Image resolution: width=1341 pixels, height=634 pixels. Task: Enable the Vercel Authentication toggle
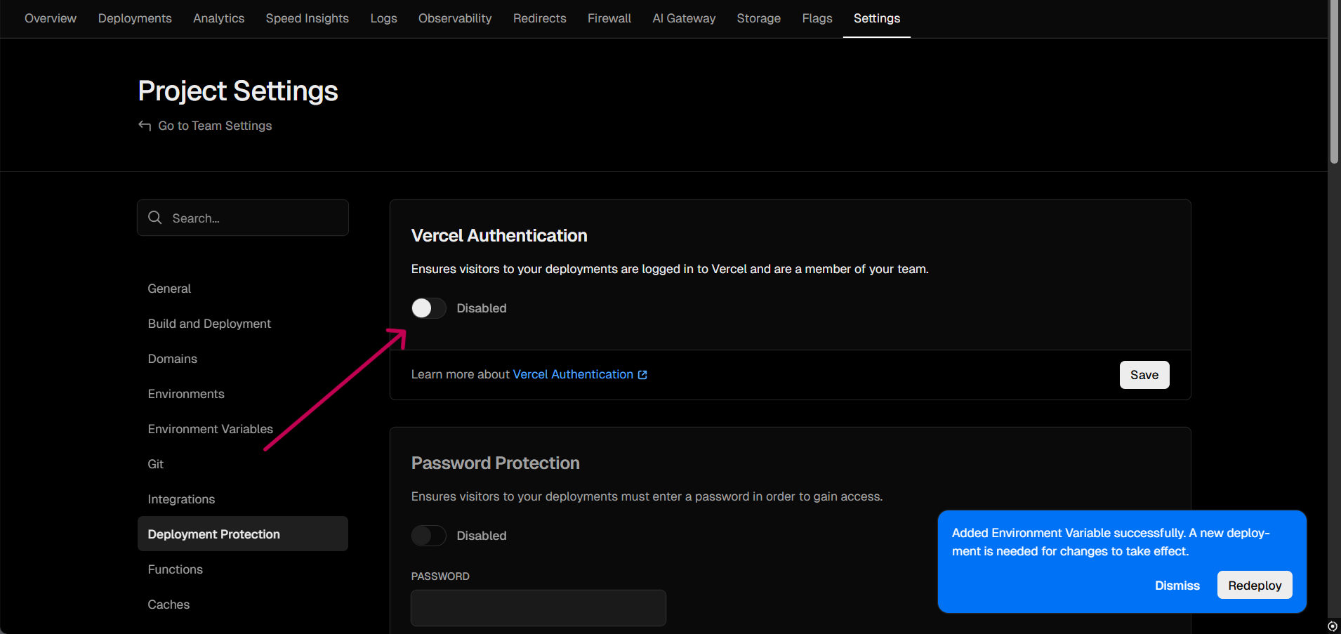[428, 308]
